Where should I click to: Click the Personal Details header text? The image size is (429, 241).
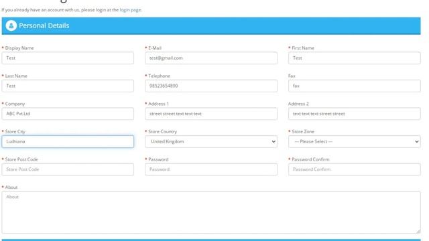[44, 25]
